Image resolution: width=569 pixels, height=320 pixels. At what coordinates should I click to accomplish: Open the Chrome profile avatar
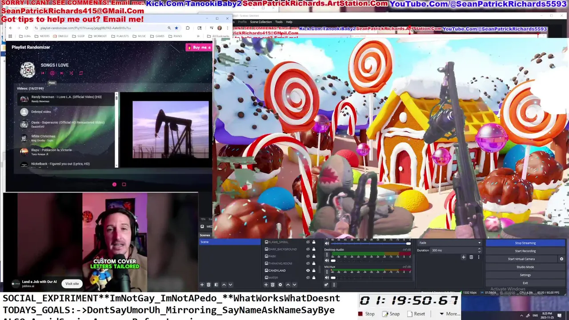(x=219, y=28)
